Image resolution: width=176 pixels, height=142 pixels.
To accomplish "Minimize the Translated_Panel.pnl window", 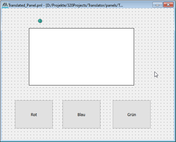I will 158,5.
